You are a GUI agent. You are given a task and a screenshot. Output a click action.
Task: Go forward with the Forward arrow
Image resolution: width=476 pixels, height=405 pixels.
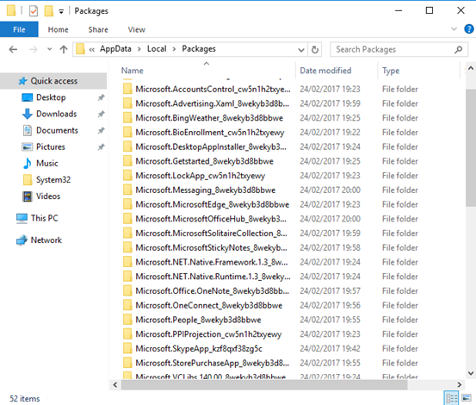[x=33, y=49]
